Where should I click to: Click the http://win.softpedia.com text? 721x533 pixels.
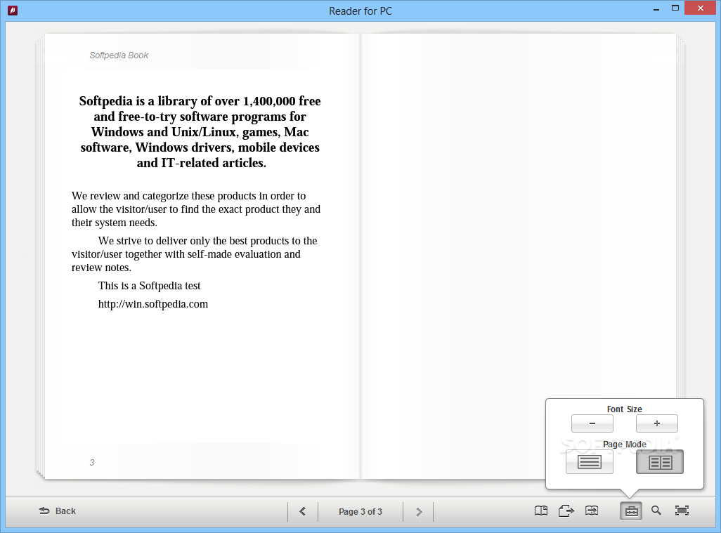point(153,304)
